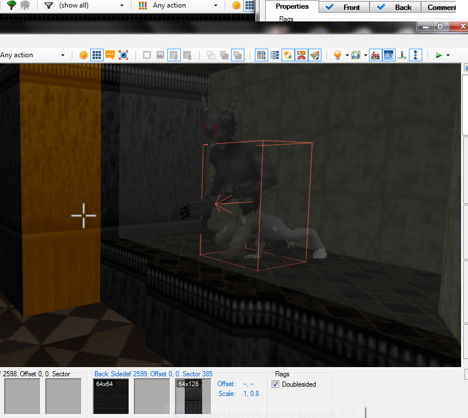468x418 pixels.
Task: Minimize the window using the minimize button
Action: [426, 27]
